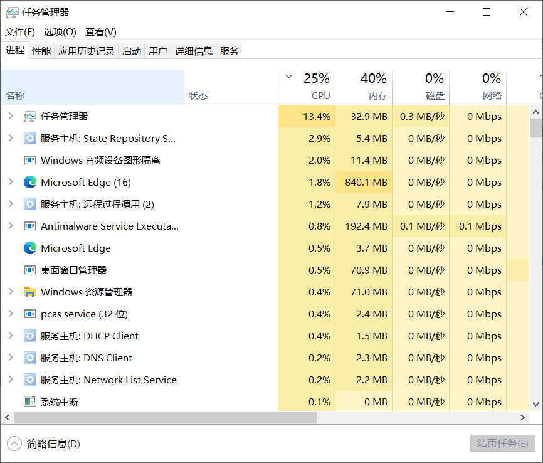
Task: Select the 进程 tab
Action: [x=15, y=50]
